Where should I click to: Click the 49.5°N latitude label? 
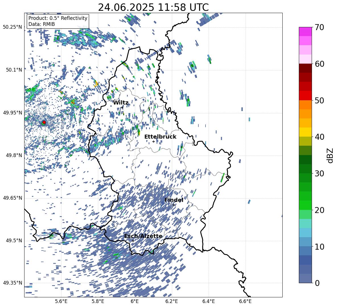14,241
